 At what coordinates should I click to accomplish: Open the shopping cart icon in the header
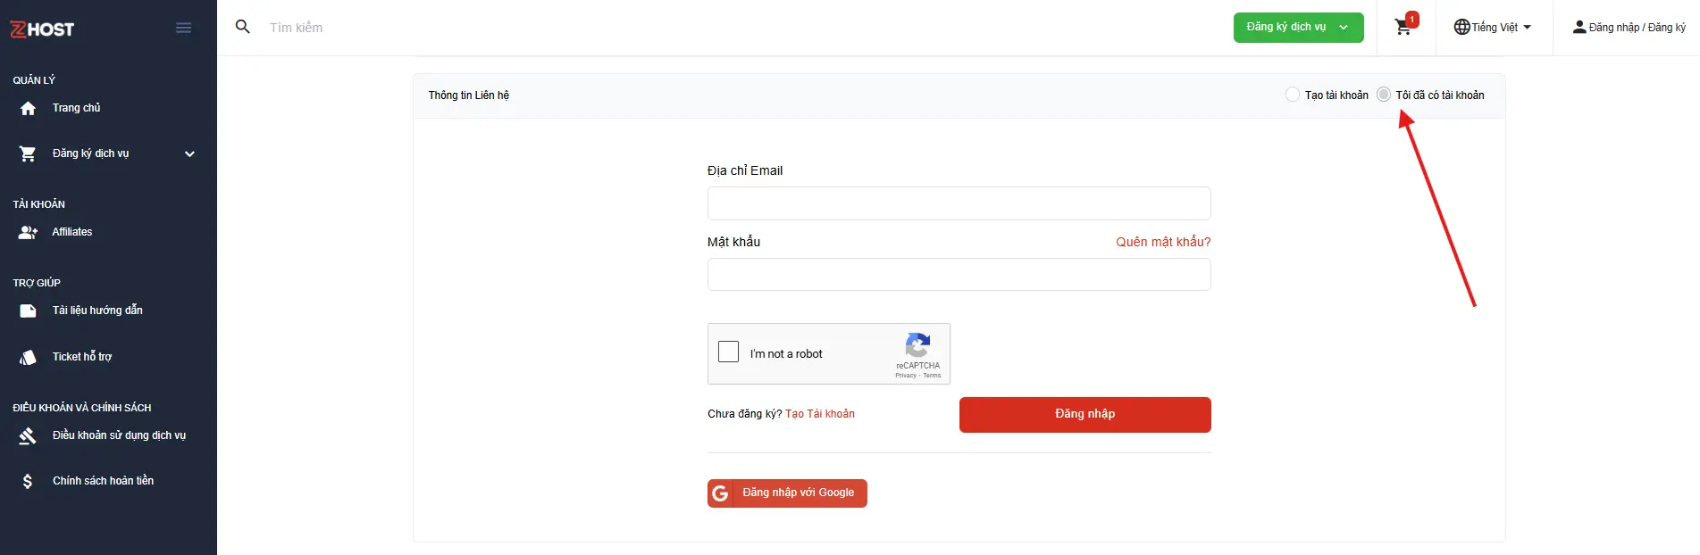1403,28
